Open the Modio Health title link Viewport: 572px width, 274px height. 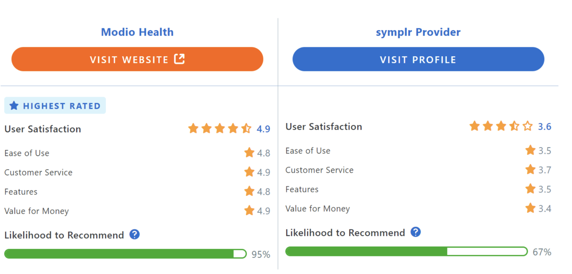tap(137, 32)
